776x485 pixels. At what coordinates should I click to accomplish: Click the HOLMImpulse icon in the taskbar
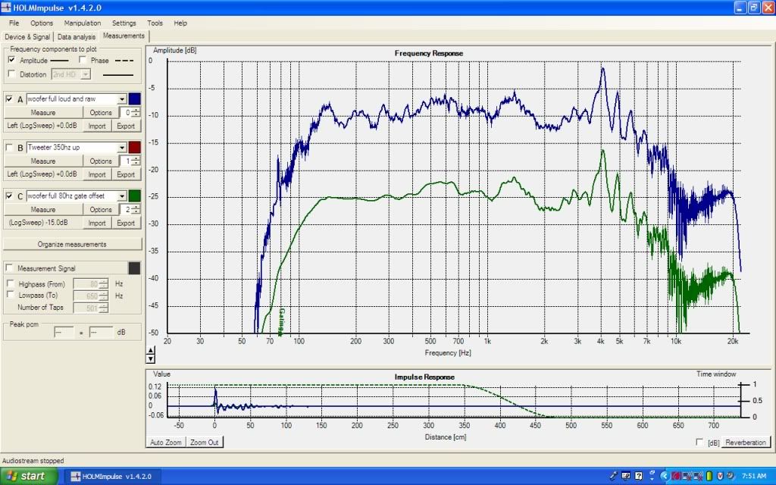click(x=76, y=477)
